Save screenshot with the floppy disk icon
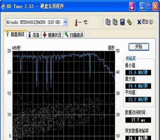The image size is (160, 140). 122,22
